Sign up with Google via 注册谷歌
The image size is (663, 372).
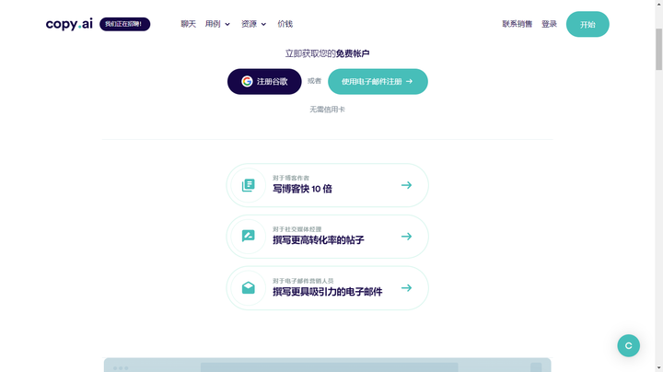(264, 81)
